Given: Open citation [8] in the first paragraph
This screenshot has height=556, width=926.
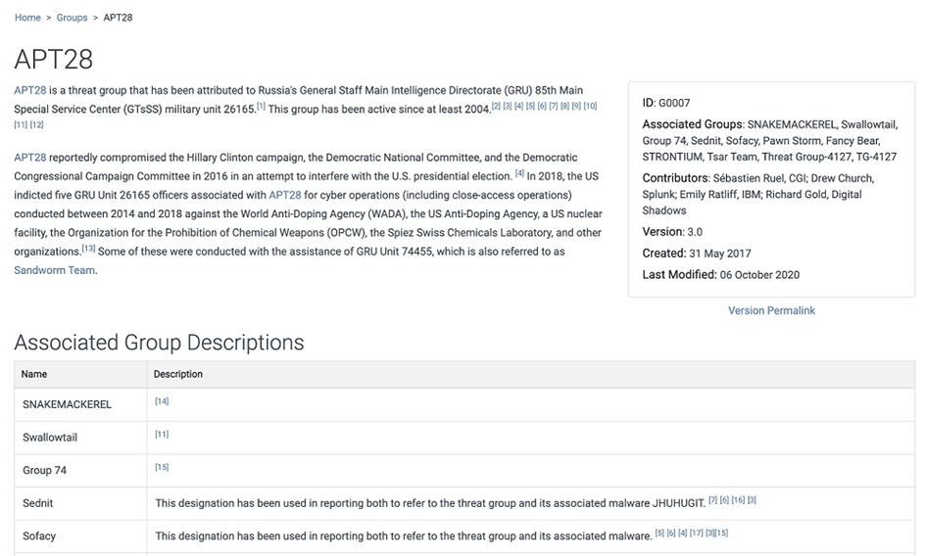Looking at the screenshot, I should 565,106.
